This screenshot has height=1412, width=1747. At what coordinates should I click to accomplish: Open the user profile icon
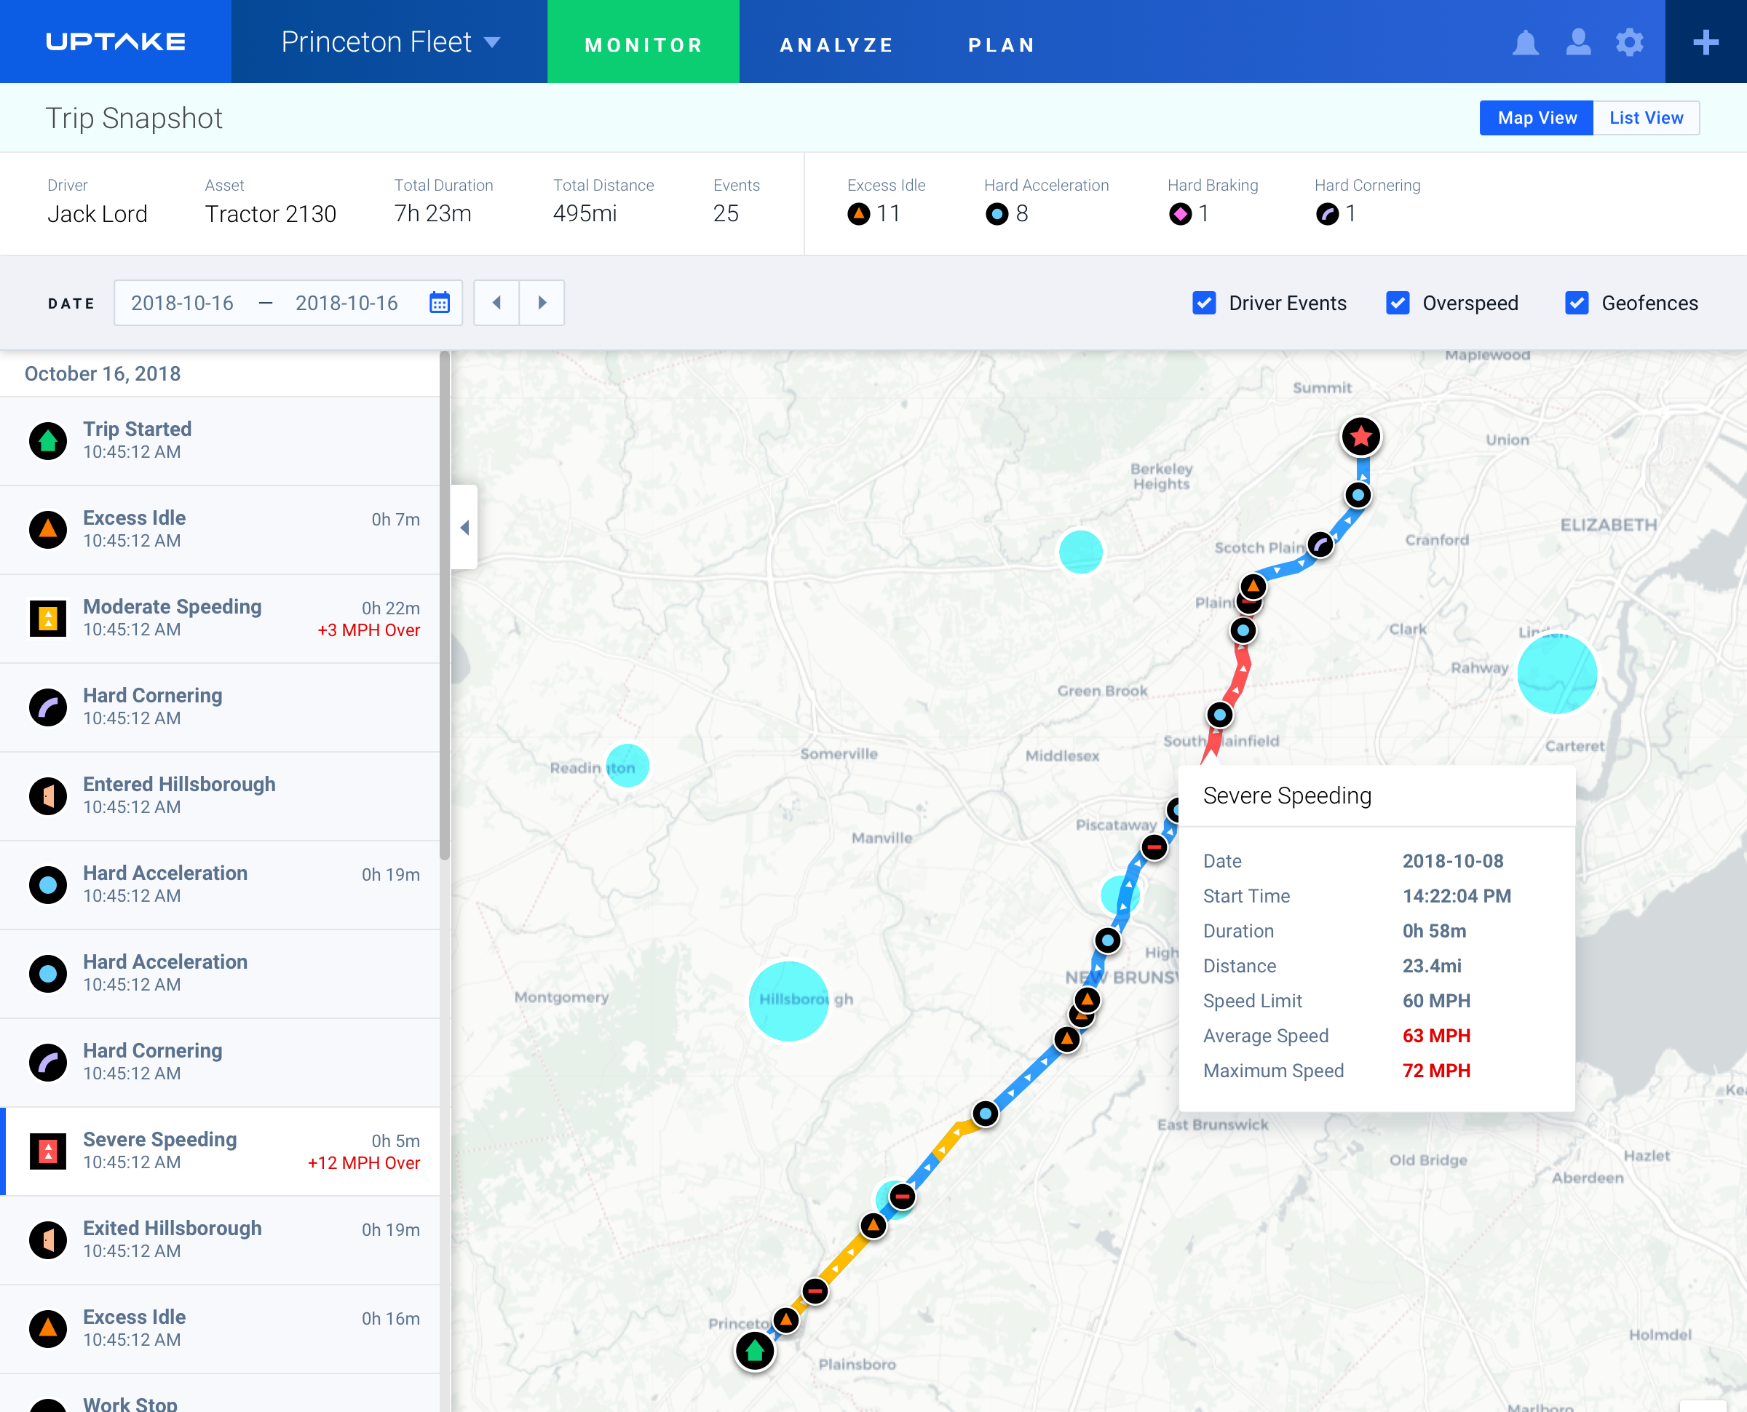(x=1578, y=44)
